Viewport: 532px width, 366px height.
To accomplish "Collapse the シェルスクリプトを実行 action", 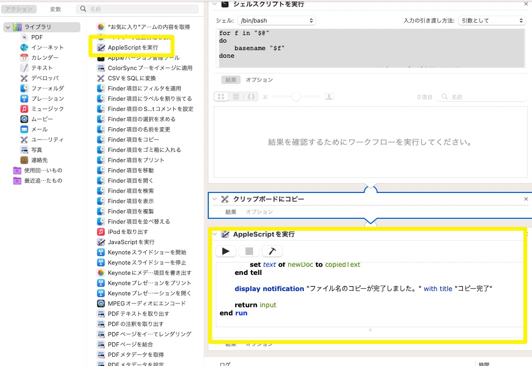I will [214, 4].
